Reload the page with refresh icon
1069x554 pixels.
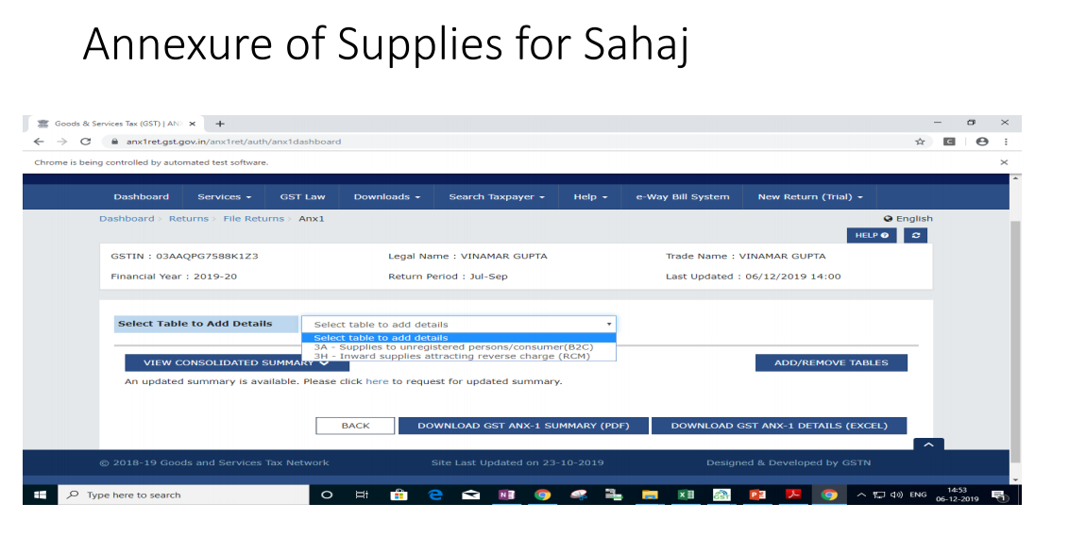pos(85,142)
